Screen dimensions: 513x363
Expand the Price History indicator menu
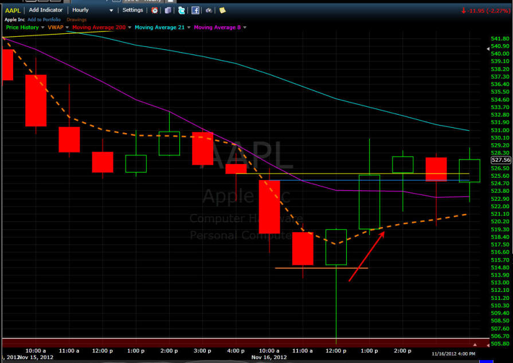point(42,28)
